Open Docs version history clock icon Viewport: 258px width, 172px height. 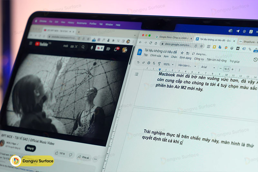click(255, 60)
